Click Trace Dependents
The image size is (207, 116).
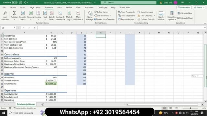pos(127,15)
